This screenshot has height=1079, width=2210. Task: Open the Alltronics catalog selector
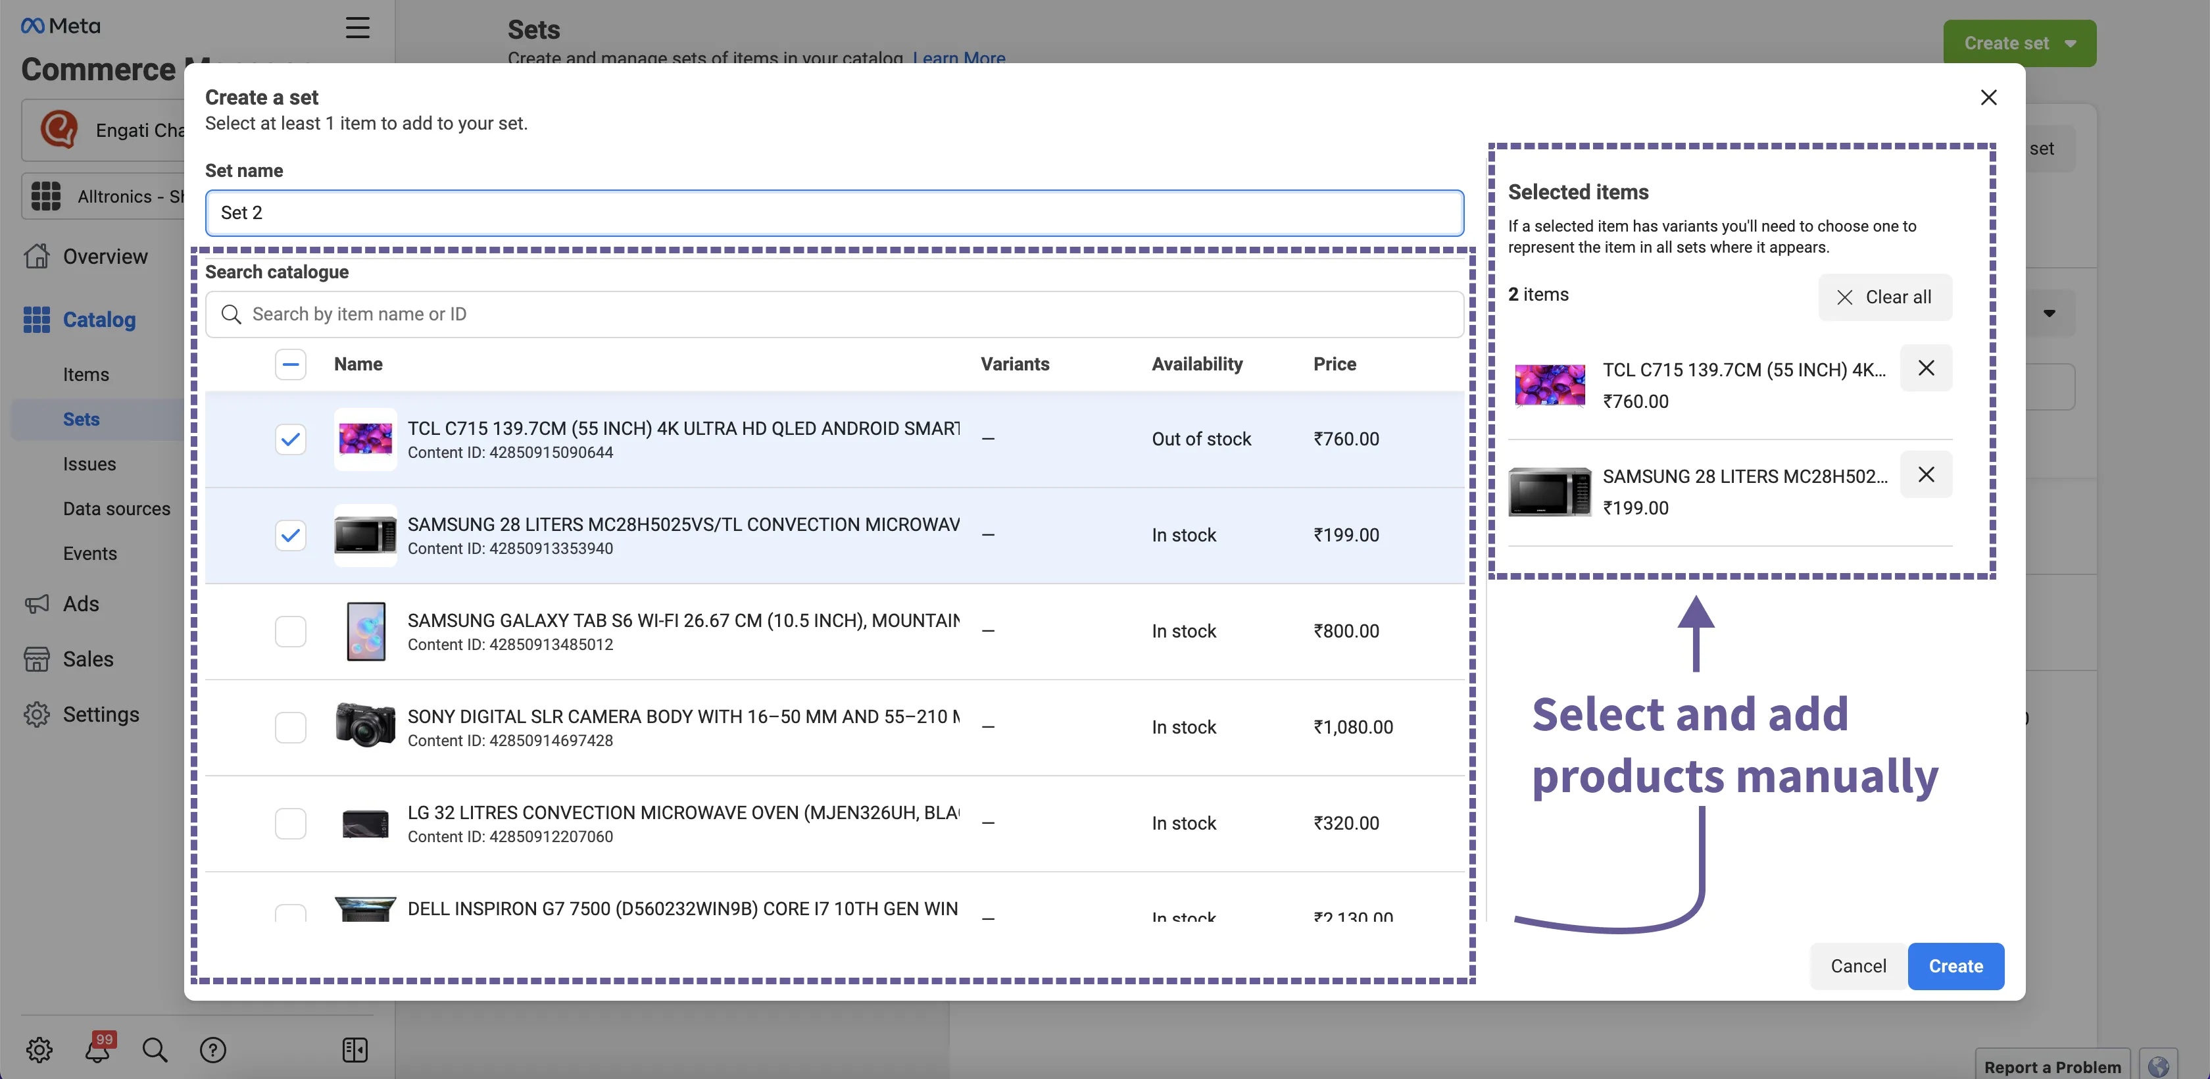point(105,195)
